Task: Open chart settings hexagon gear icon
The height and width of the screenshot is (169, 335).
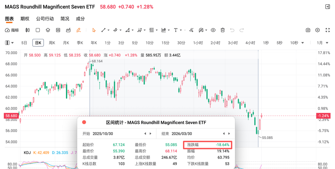Action: (x=317, y=30)
